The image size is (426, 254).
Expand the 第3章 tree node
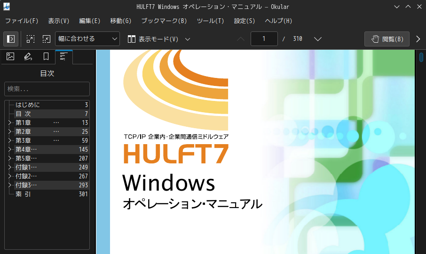(9, 140)
